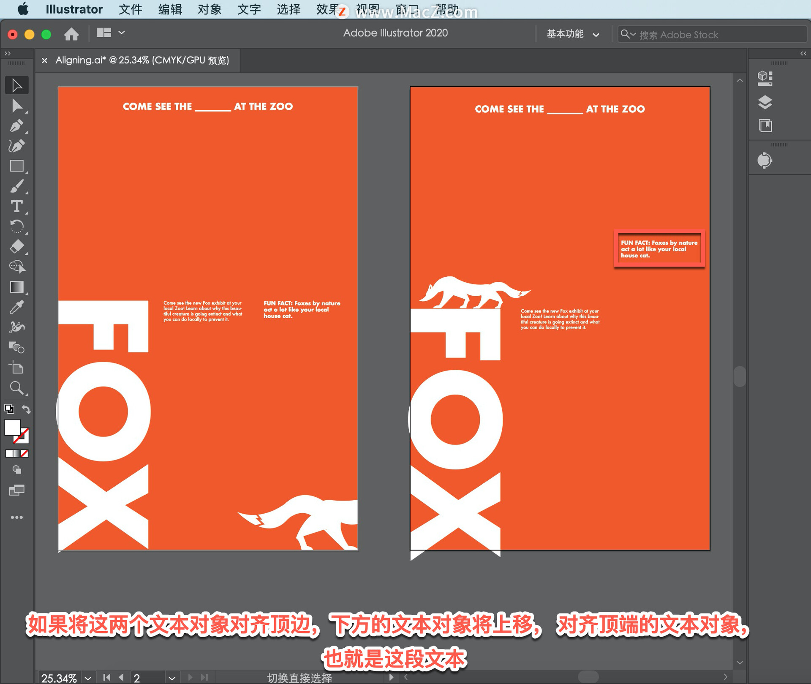Click the vertical scrollbar down arrow
The image size is (811, 684).
tap(740, 662)
